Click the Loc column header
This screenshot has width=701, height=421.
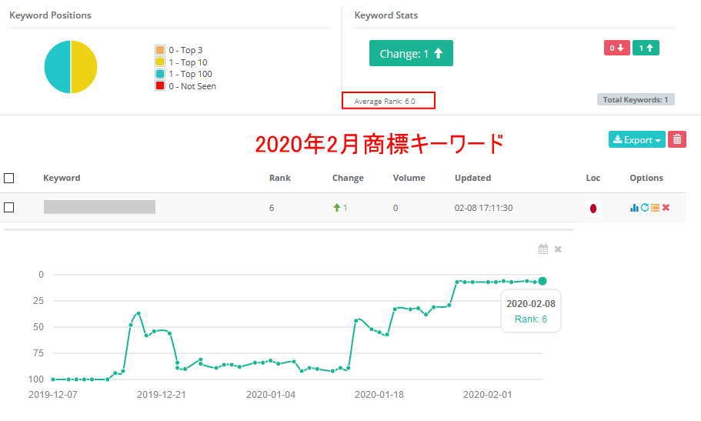pos(593,178)
